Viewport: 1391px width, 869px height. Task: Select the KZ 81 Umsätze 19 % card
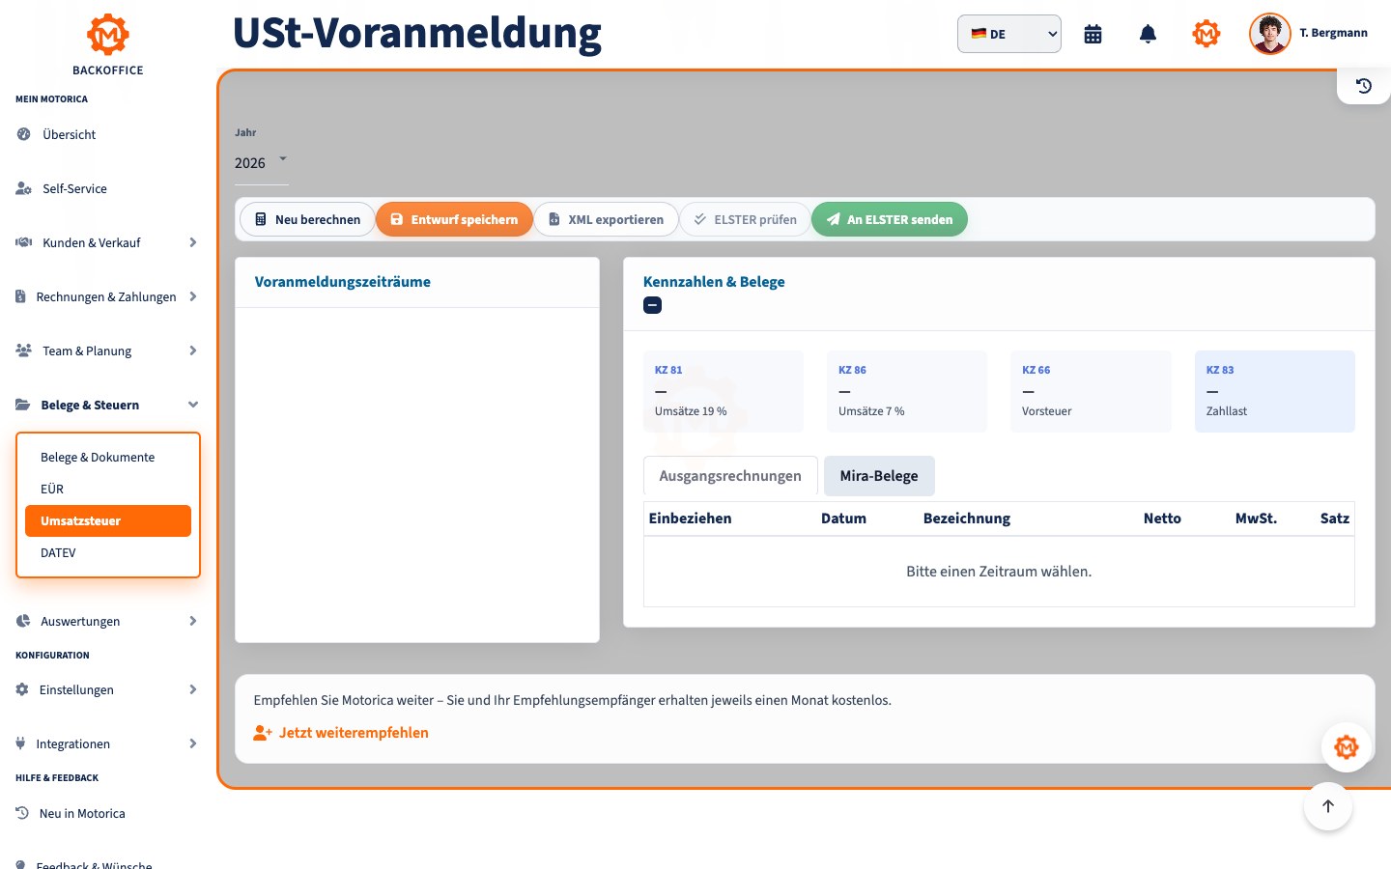point(724,391)
